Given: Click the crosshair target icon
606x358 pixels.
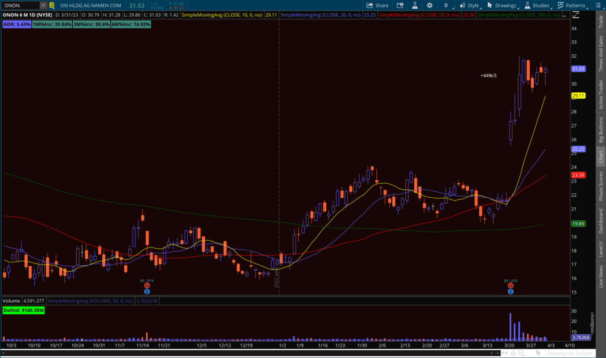Looking at the screenshot, I should click(x=513, y=353).
